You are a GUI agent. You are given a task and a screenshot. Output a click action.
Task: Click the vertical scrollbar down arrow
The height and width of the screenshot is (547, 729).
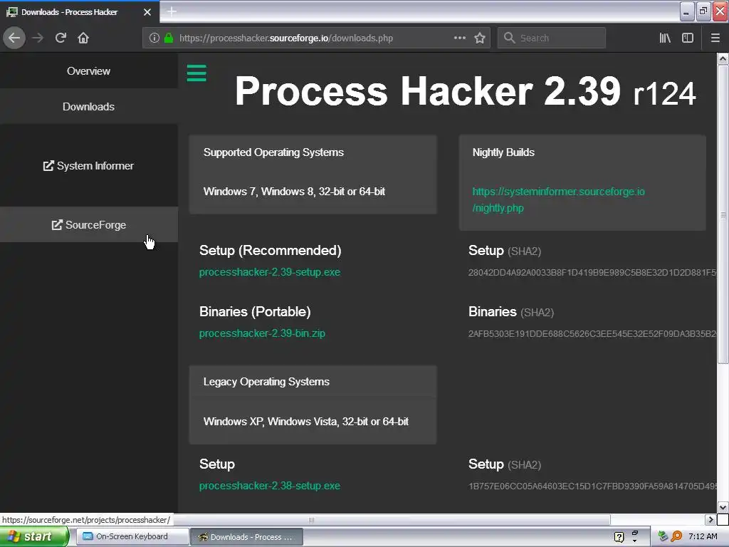[x=723, y=507]
